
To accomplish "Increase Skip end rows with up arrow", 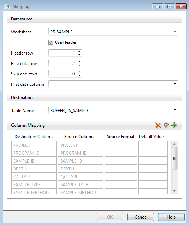I will [79, 72].
